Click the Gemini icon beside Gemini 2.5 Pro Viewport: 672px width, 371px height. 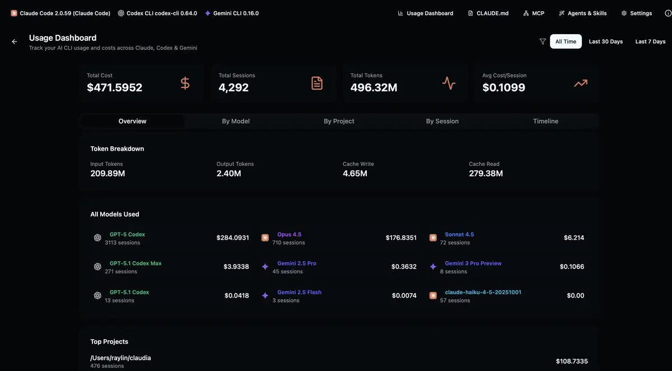pos(265,267)
